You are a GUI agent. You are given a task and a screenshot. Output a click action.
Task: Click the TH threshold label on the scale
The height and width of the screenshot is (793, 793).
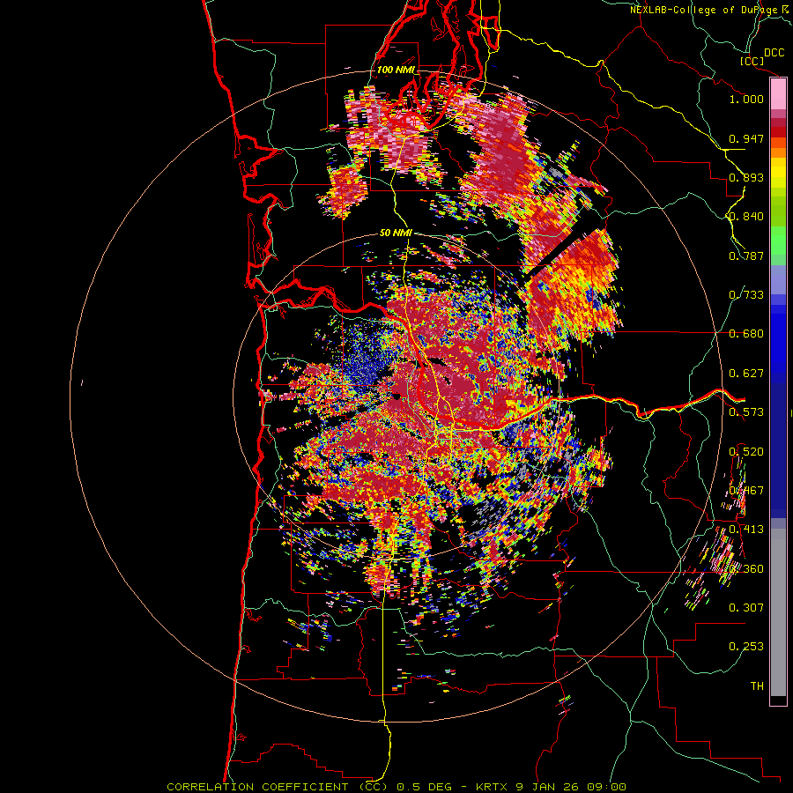coord(757,686)
